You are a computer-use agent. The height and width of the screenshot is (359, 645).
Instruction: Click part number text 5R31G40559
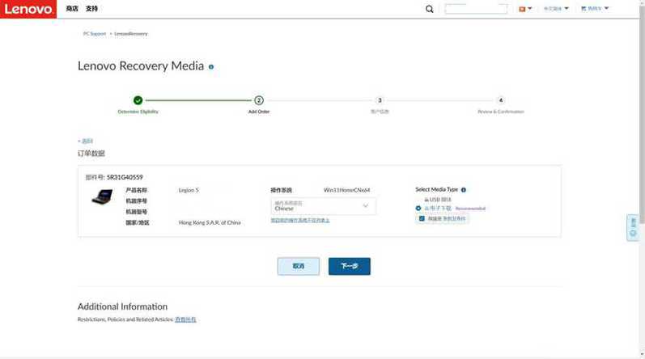125,177
